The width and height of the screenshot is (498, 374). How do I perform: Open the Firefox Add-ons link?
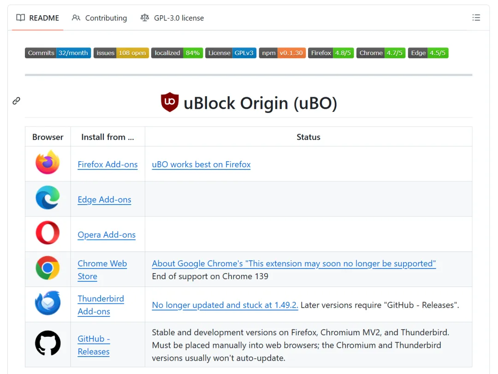[107, 164]
